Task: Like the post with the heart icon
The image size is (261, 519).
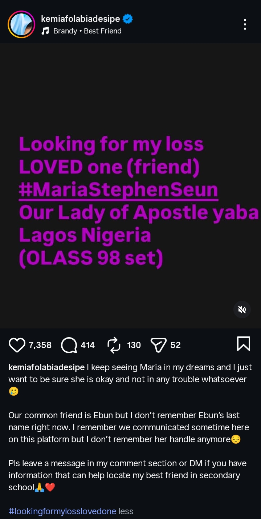Action: pos(17,345)
